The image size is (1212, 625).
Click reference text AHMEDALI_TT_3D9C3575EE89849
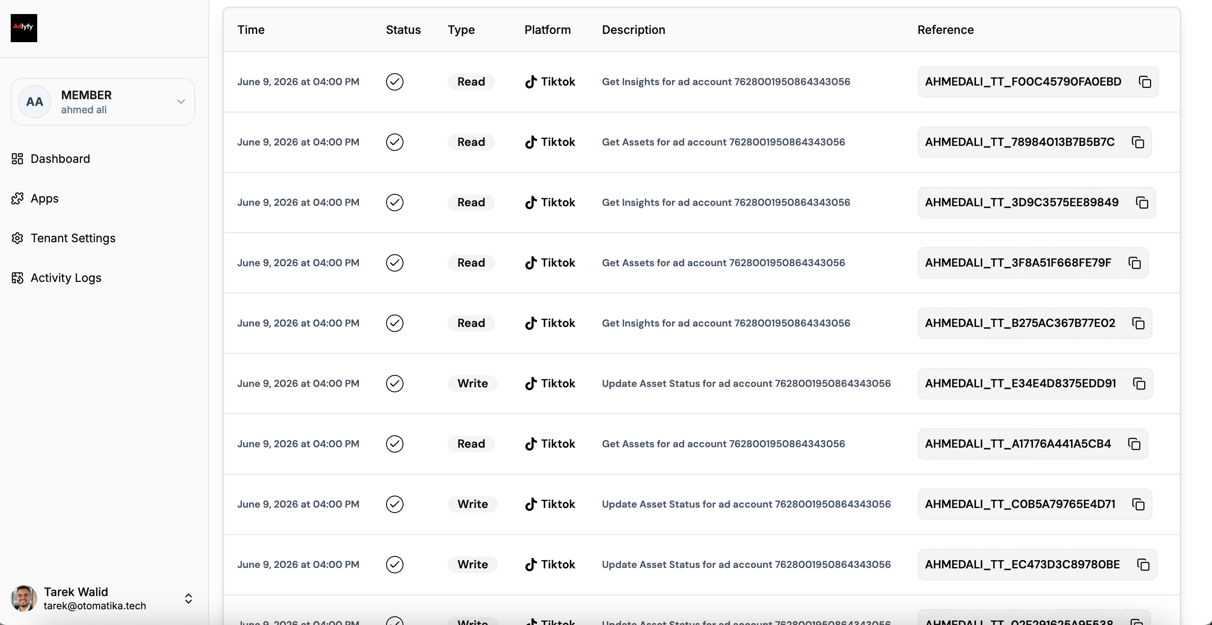[x=1021, y=203]
